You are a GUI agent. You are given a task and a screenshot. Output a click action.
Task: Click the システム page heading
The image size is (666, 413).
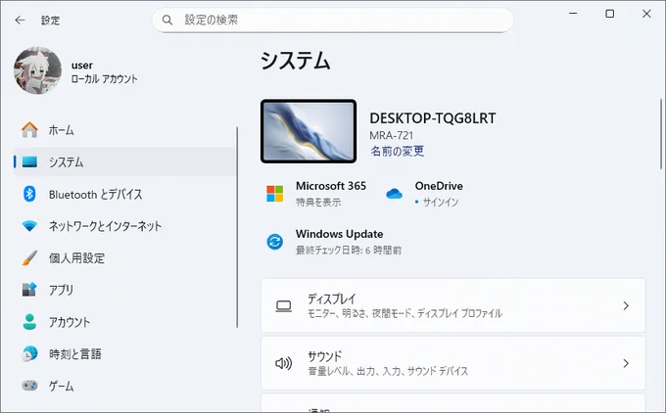(295, 61)
